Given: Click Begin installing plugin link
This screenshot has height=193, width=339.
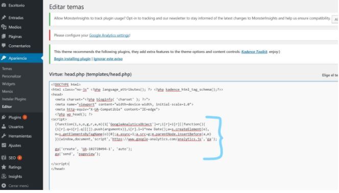Looking at the screenshot, I should (72, 59).
